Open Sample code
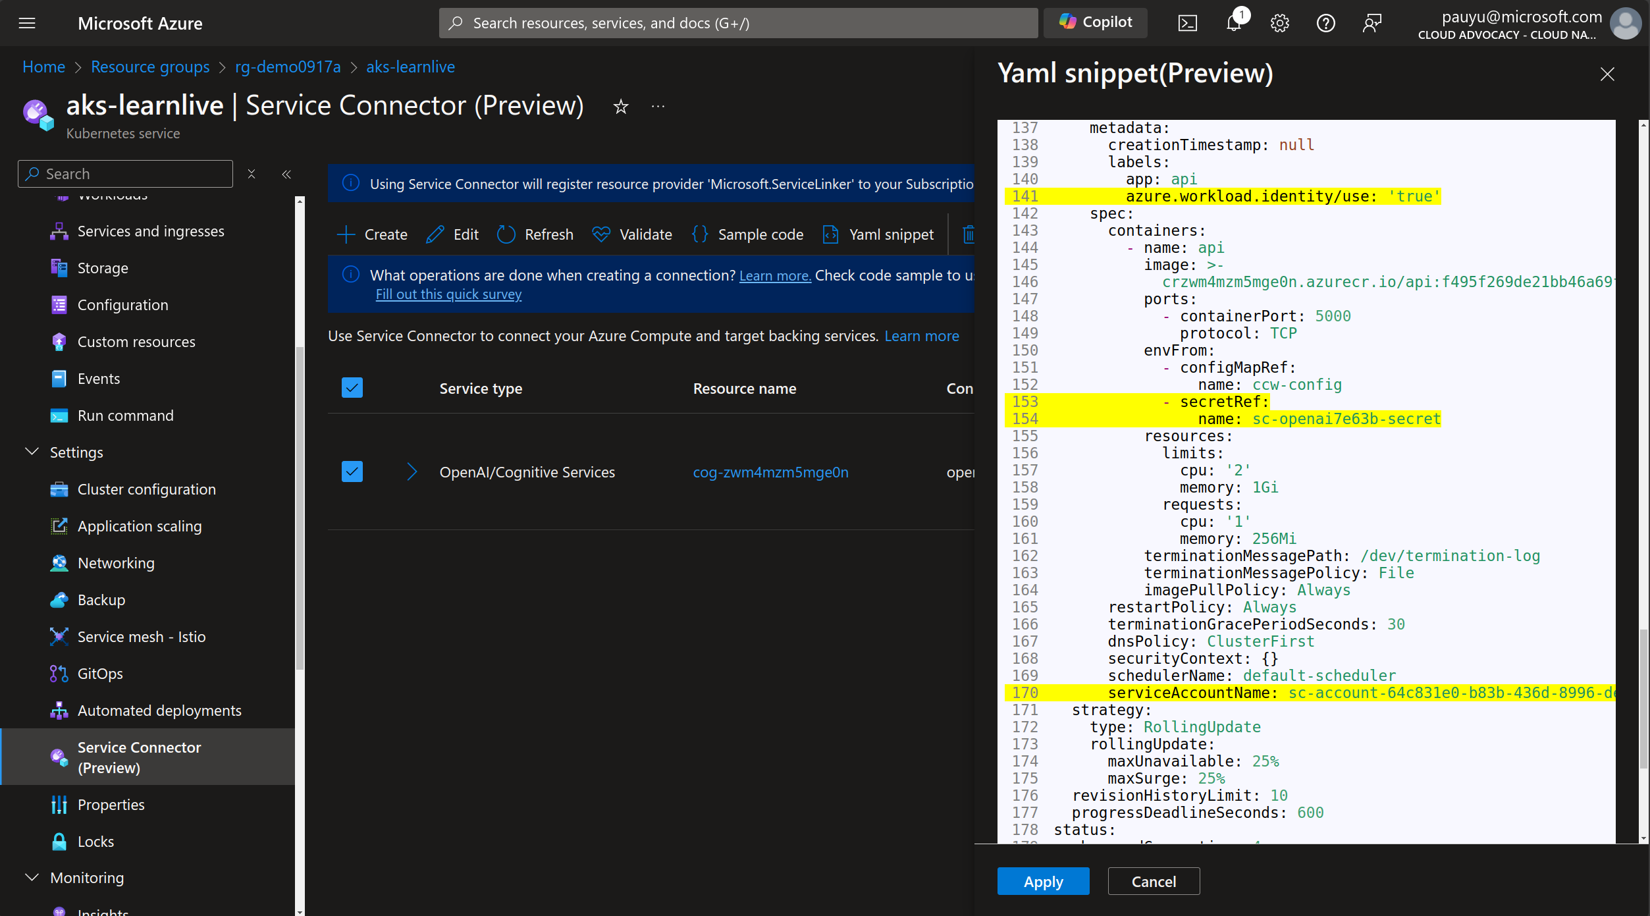The height and width of the screenshot is (916, 1650). (x=747, y=234)
